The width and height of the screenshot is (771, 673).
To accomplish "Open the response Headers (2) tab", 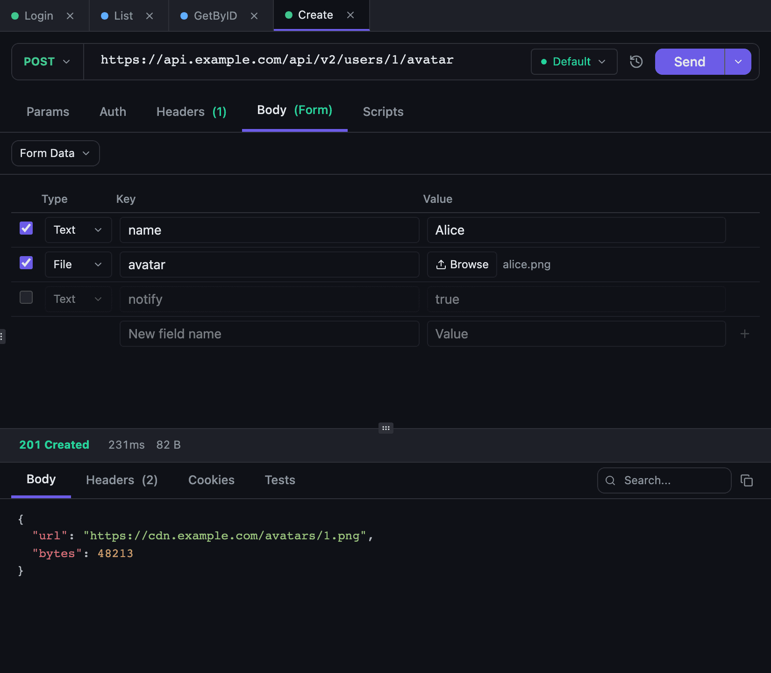I will click(x=122, y=480).
